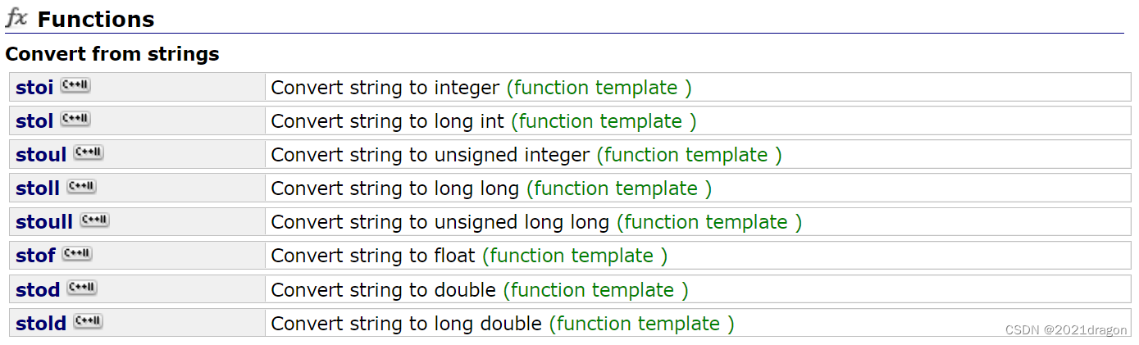Go to the stod reference page

38,290
